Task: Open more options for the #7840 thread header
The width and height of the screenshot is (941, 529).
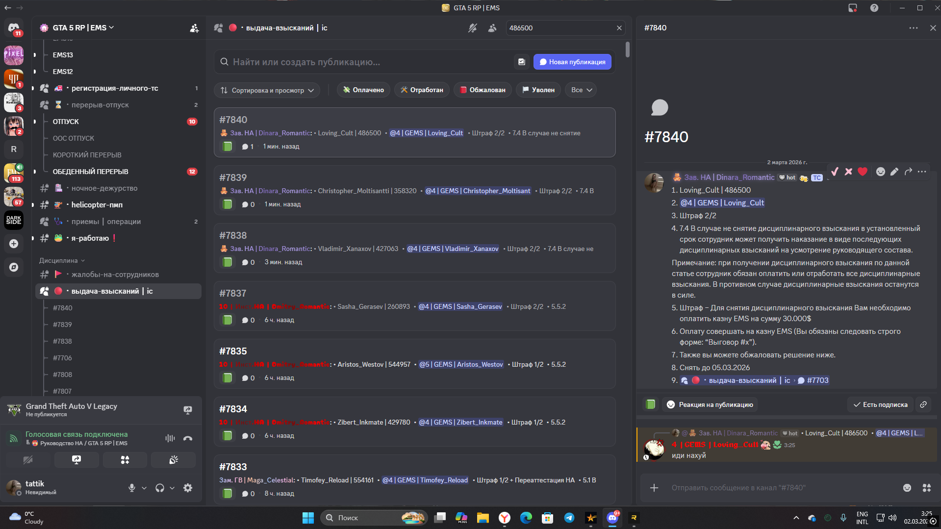Action: [x=914, y=28]
